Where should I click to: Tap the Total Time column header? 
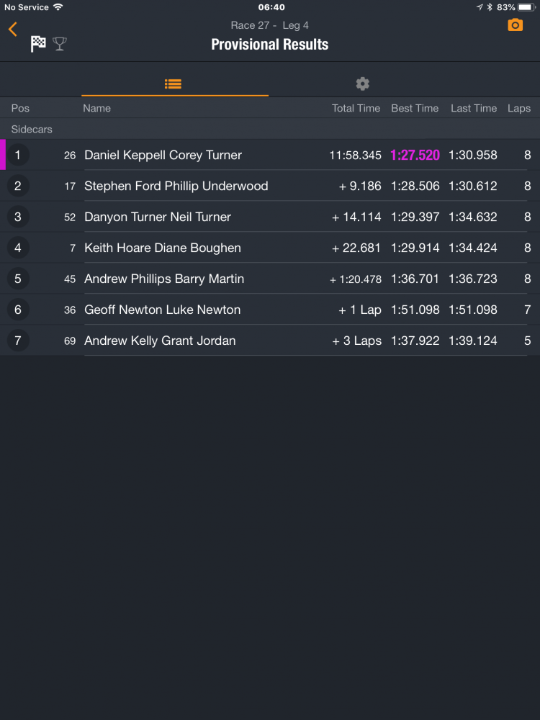pyautogui.click(x=356, y=108)
